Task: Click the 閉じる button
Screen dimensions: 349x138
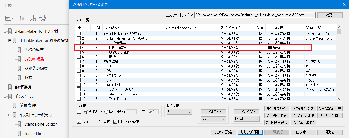Action: [330, 132]
